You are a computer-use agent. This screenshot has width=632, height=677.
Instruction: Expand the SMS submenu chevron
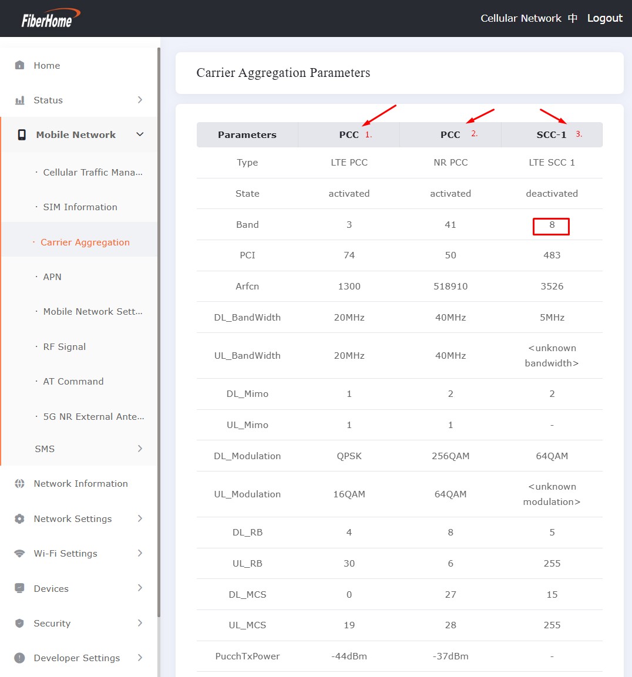point(140,449)
